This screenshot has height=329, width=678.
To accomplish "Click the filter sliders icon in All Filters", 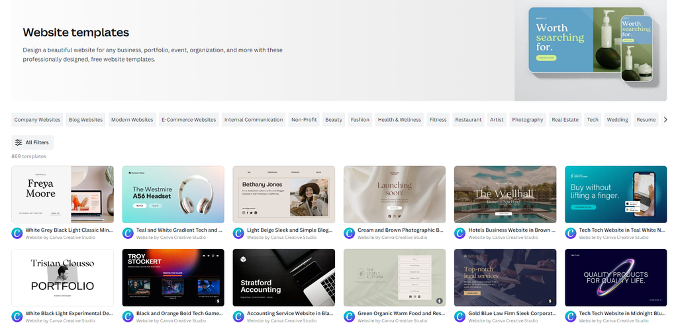I will pos(19,142).
